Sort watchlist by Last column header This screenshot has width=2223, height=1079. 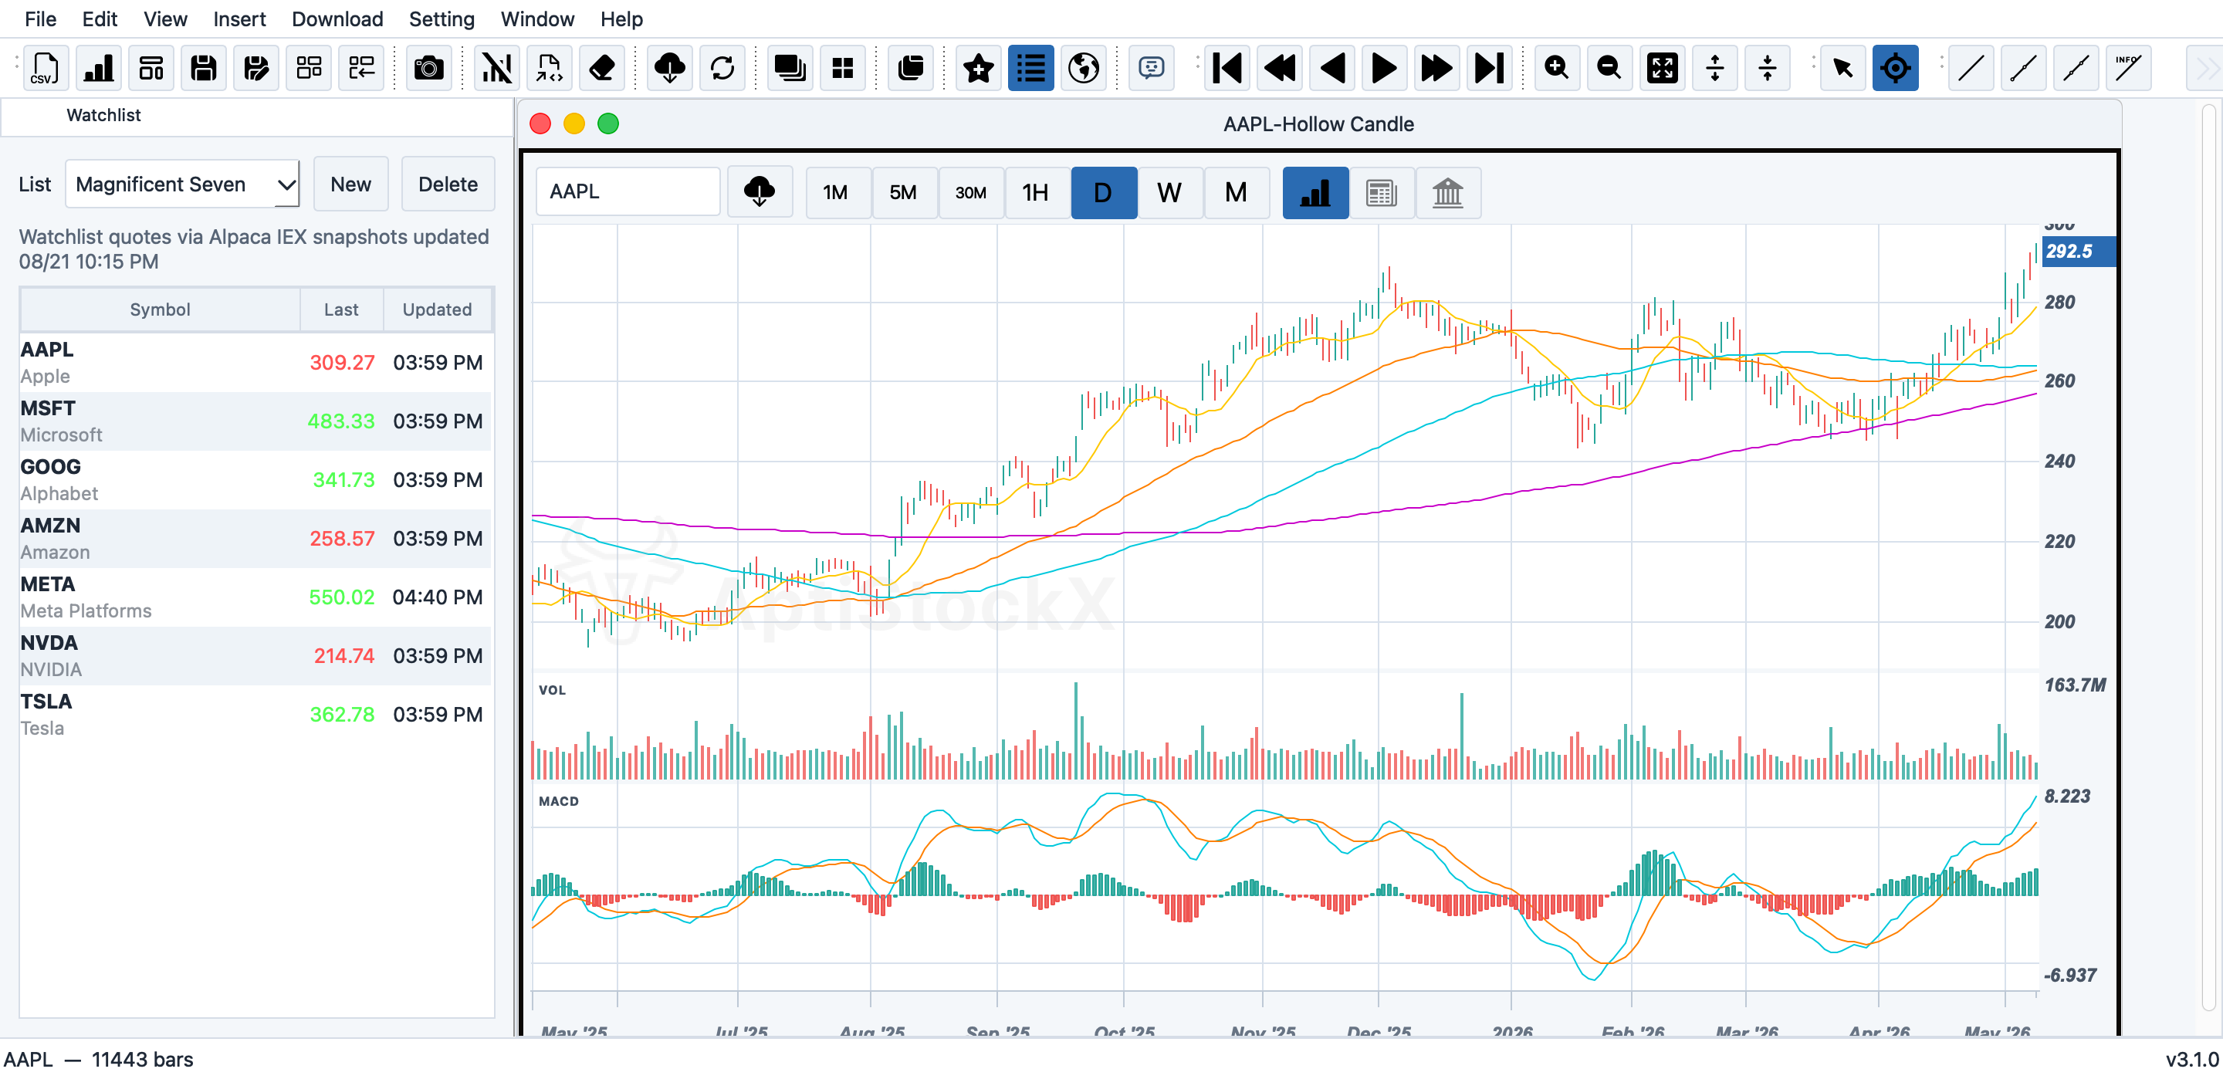click(341, 310)
